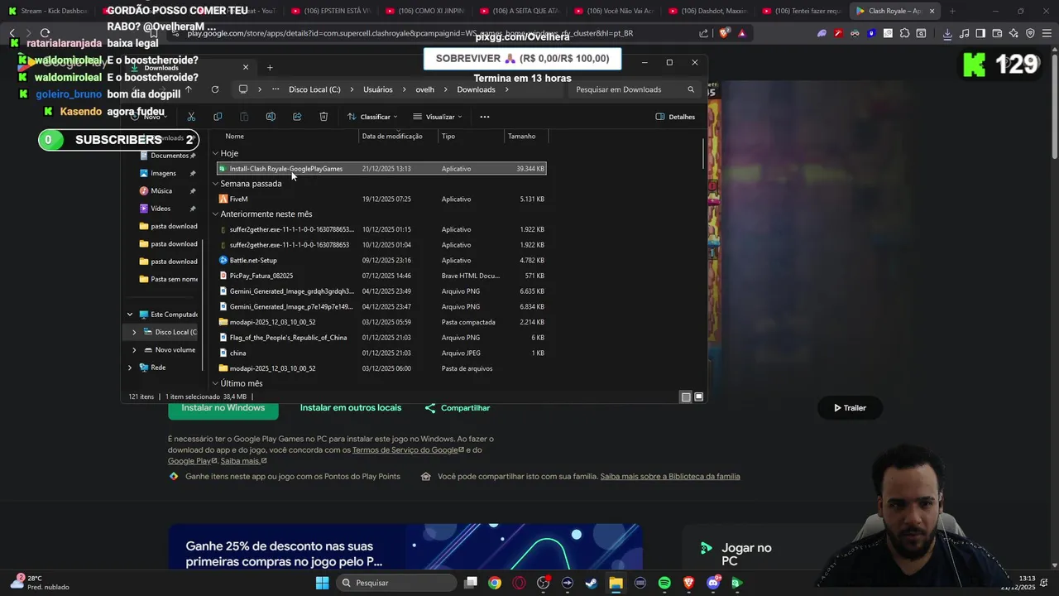Open Task View on the taskbar

click(471, 583)
